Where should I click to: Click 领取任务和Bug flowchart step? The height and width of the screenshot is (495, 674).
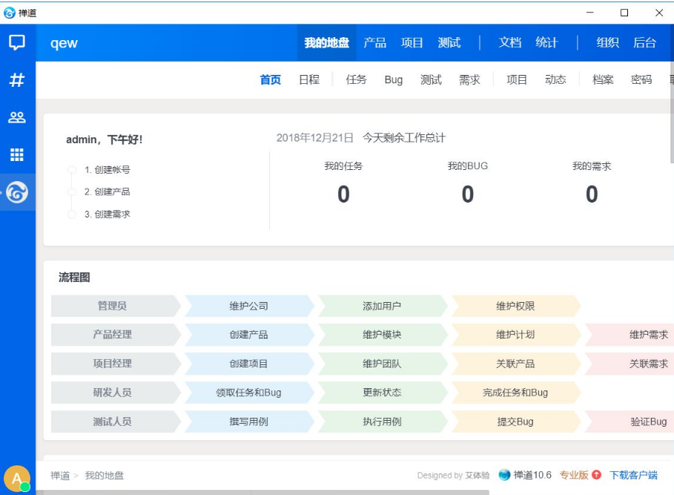[249, 393]
